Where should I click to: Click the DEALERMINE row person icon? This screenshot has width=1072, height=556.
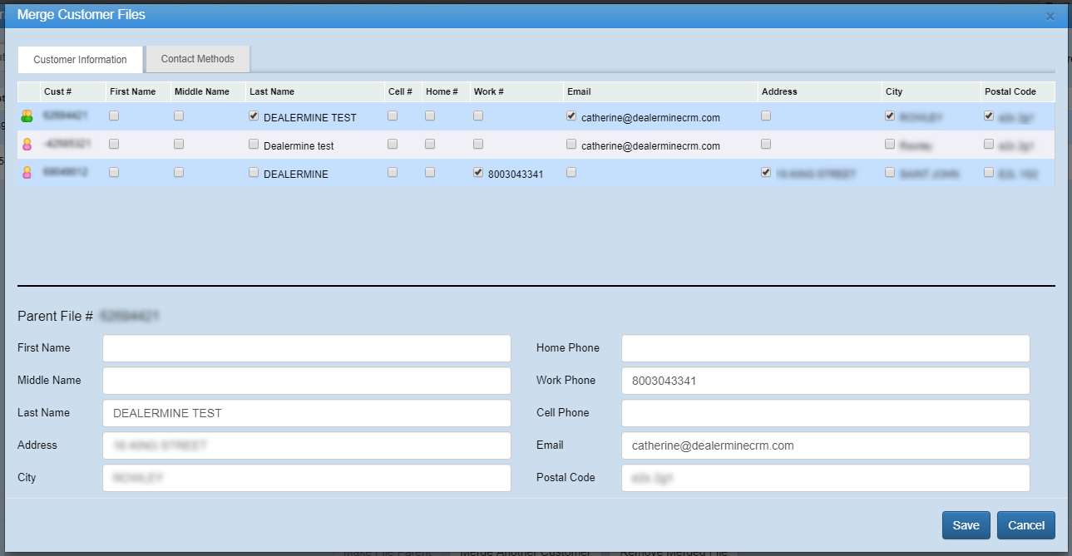click(x=27, y=173)
